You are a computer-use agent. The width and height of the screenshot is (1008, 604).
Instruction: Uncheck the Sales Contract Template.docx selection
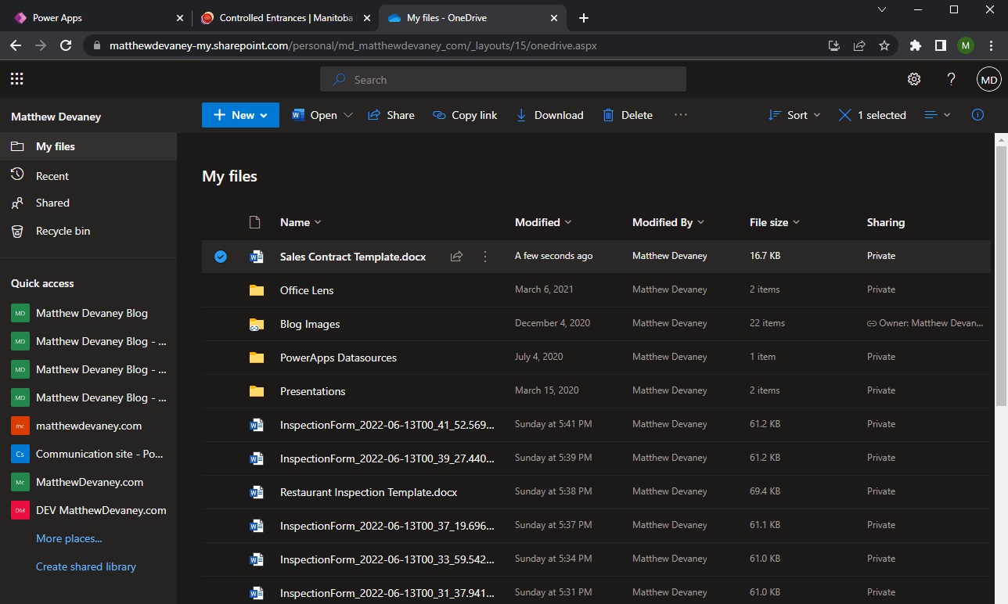click(221, 257)
